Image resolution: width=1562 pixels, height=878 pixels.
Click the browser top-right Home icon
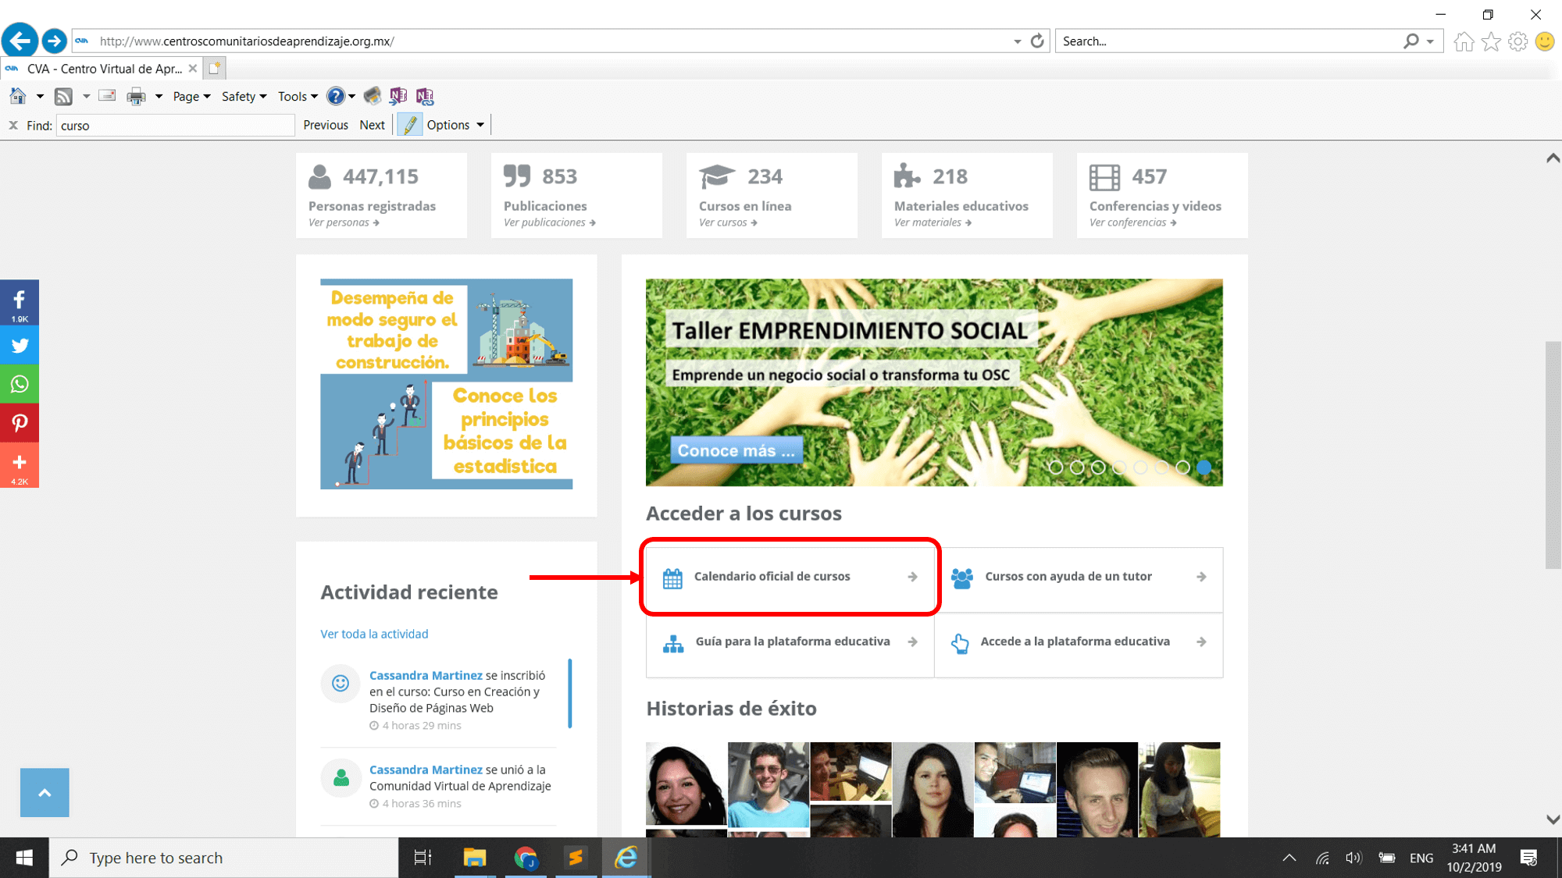pos(1464,41)
